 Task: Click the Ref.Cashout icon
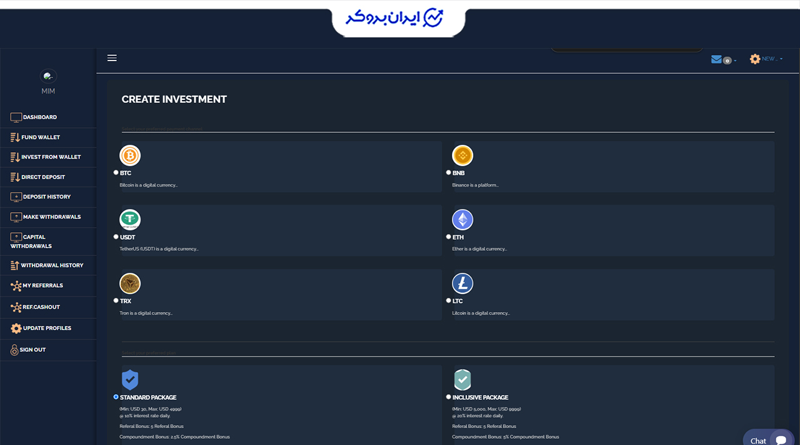pyautogui.click(x=16, y=307)
